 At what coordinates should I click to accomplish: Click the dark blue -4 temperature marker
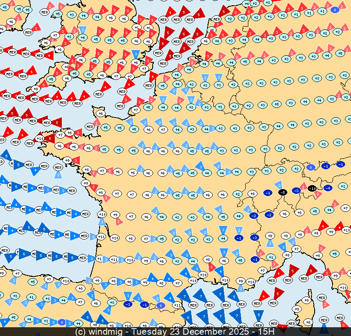(x=327, y=188)
